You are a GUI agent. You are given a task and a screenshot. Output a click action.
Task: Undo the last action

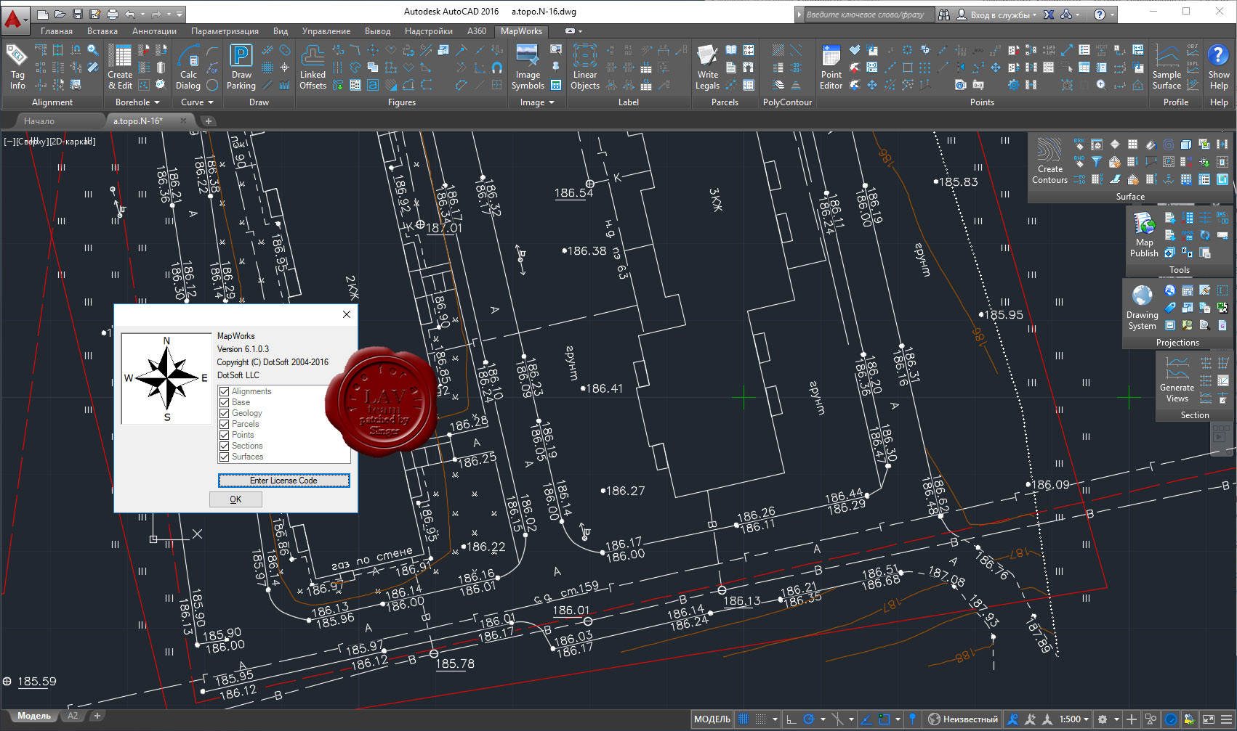(x=130, y=14)
